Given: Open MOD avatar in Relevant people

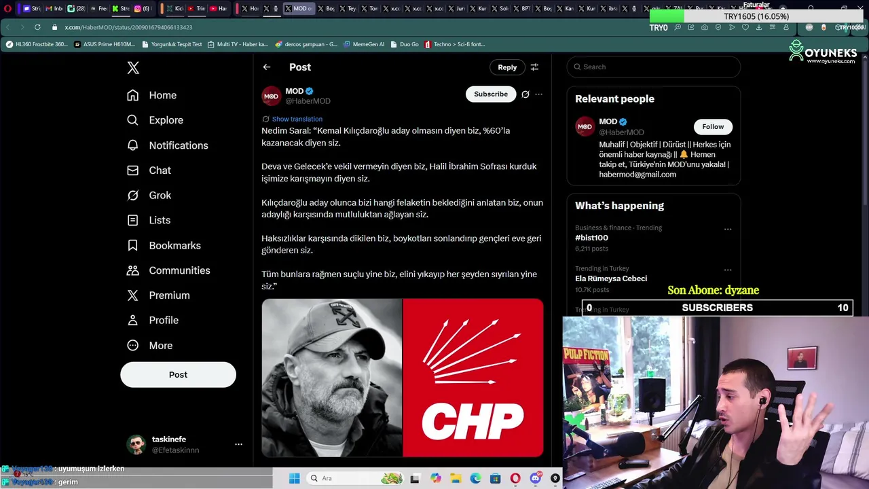Looking at the screenshot, I should [x=585, y=127].
